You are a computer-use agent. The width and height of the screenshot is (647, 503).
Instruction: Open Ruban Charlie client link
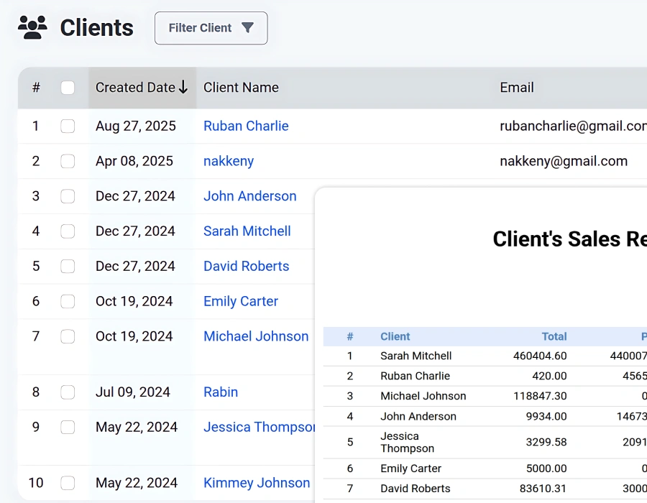click(x=246, y=126)
